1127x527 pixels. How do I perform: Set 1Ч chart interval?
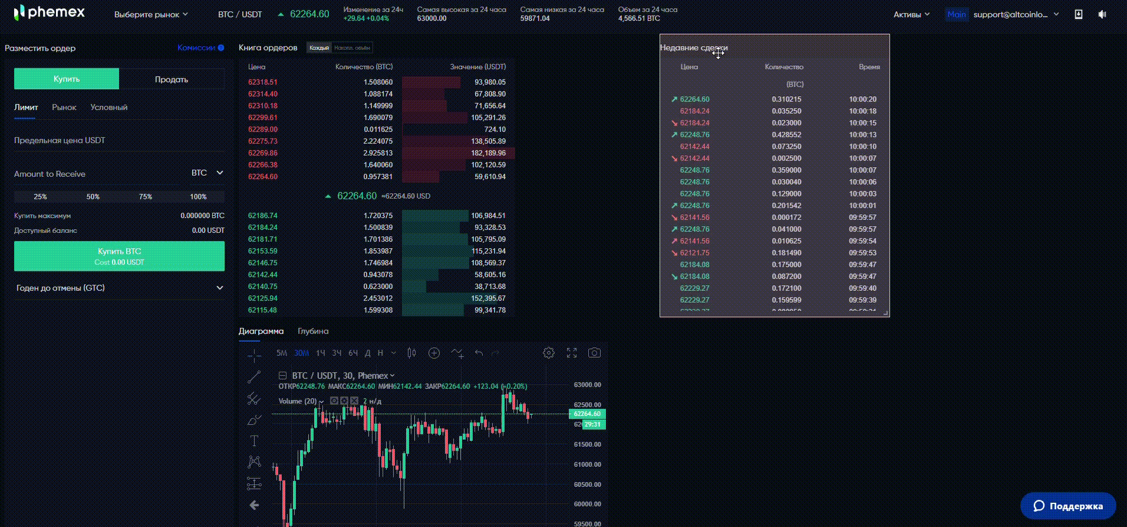click(x=321, y=353)
